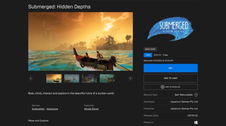Click the Sale ends 9/8/2022 notice

158,60
